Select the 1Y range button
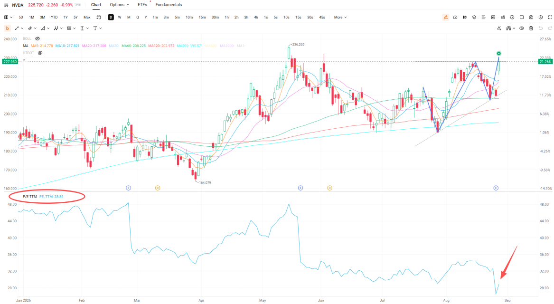 (x=66, y=17)
